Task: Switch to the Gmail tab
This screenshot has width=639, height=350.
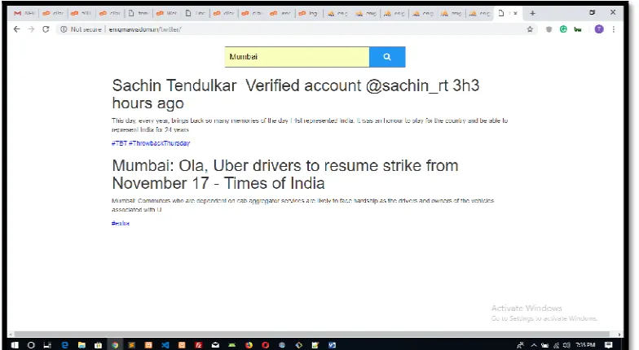Action: pyautogui.click(x=24, y=13)
